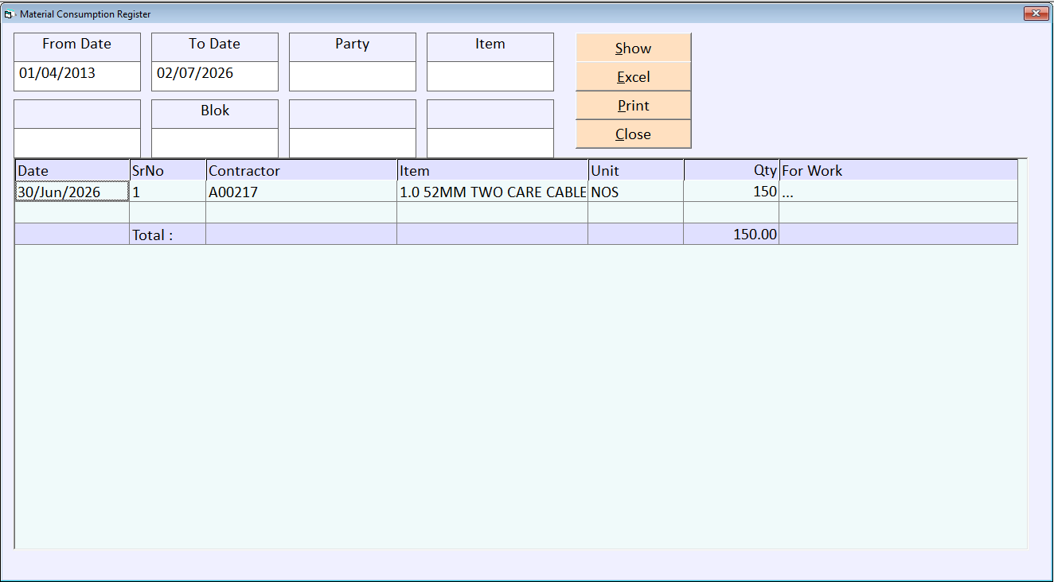
Task: Click the Print button
Action: tap(633, 106)
